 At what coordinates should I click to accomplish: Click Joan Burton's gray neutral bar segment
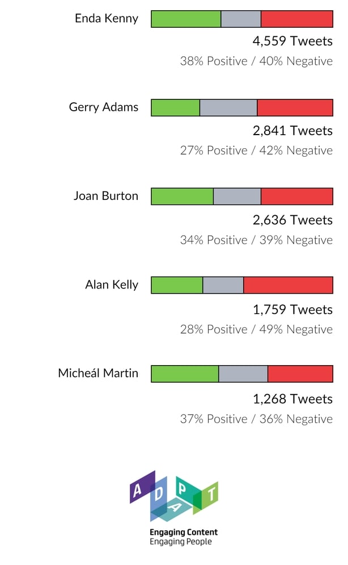237,196
